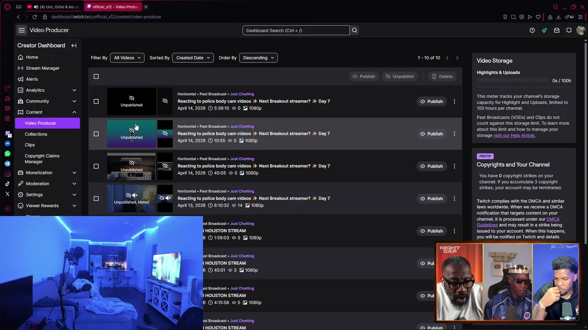The height and width of the screenshot is (330, 588).
Task: Check the box for the 10:55 video
Action: (x=96, y=134)
